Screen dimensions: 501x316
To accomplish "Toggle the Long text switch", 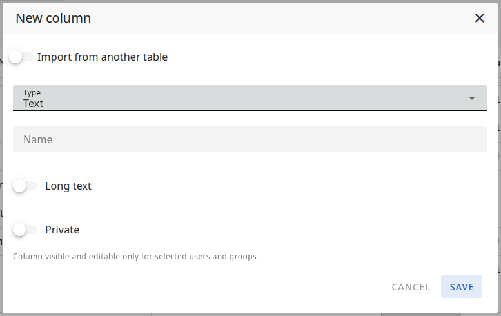I will point(25,186).
